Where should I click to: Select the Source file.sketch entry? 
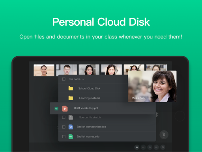tap(107, 117)
